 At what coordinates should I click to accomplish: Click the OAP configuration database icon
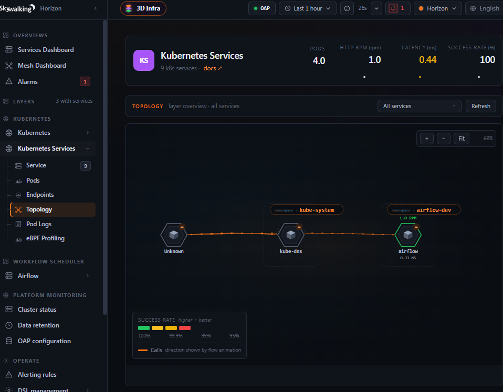pyautogui.click(x=9, y=341)
